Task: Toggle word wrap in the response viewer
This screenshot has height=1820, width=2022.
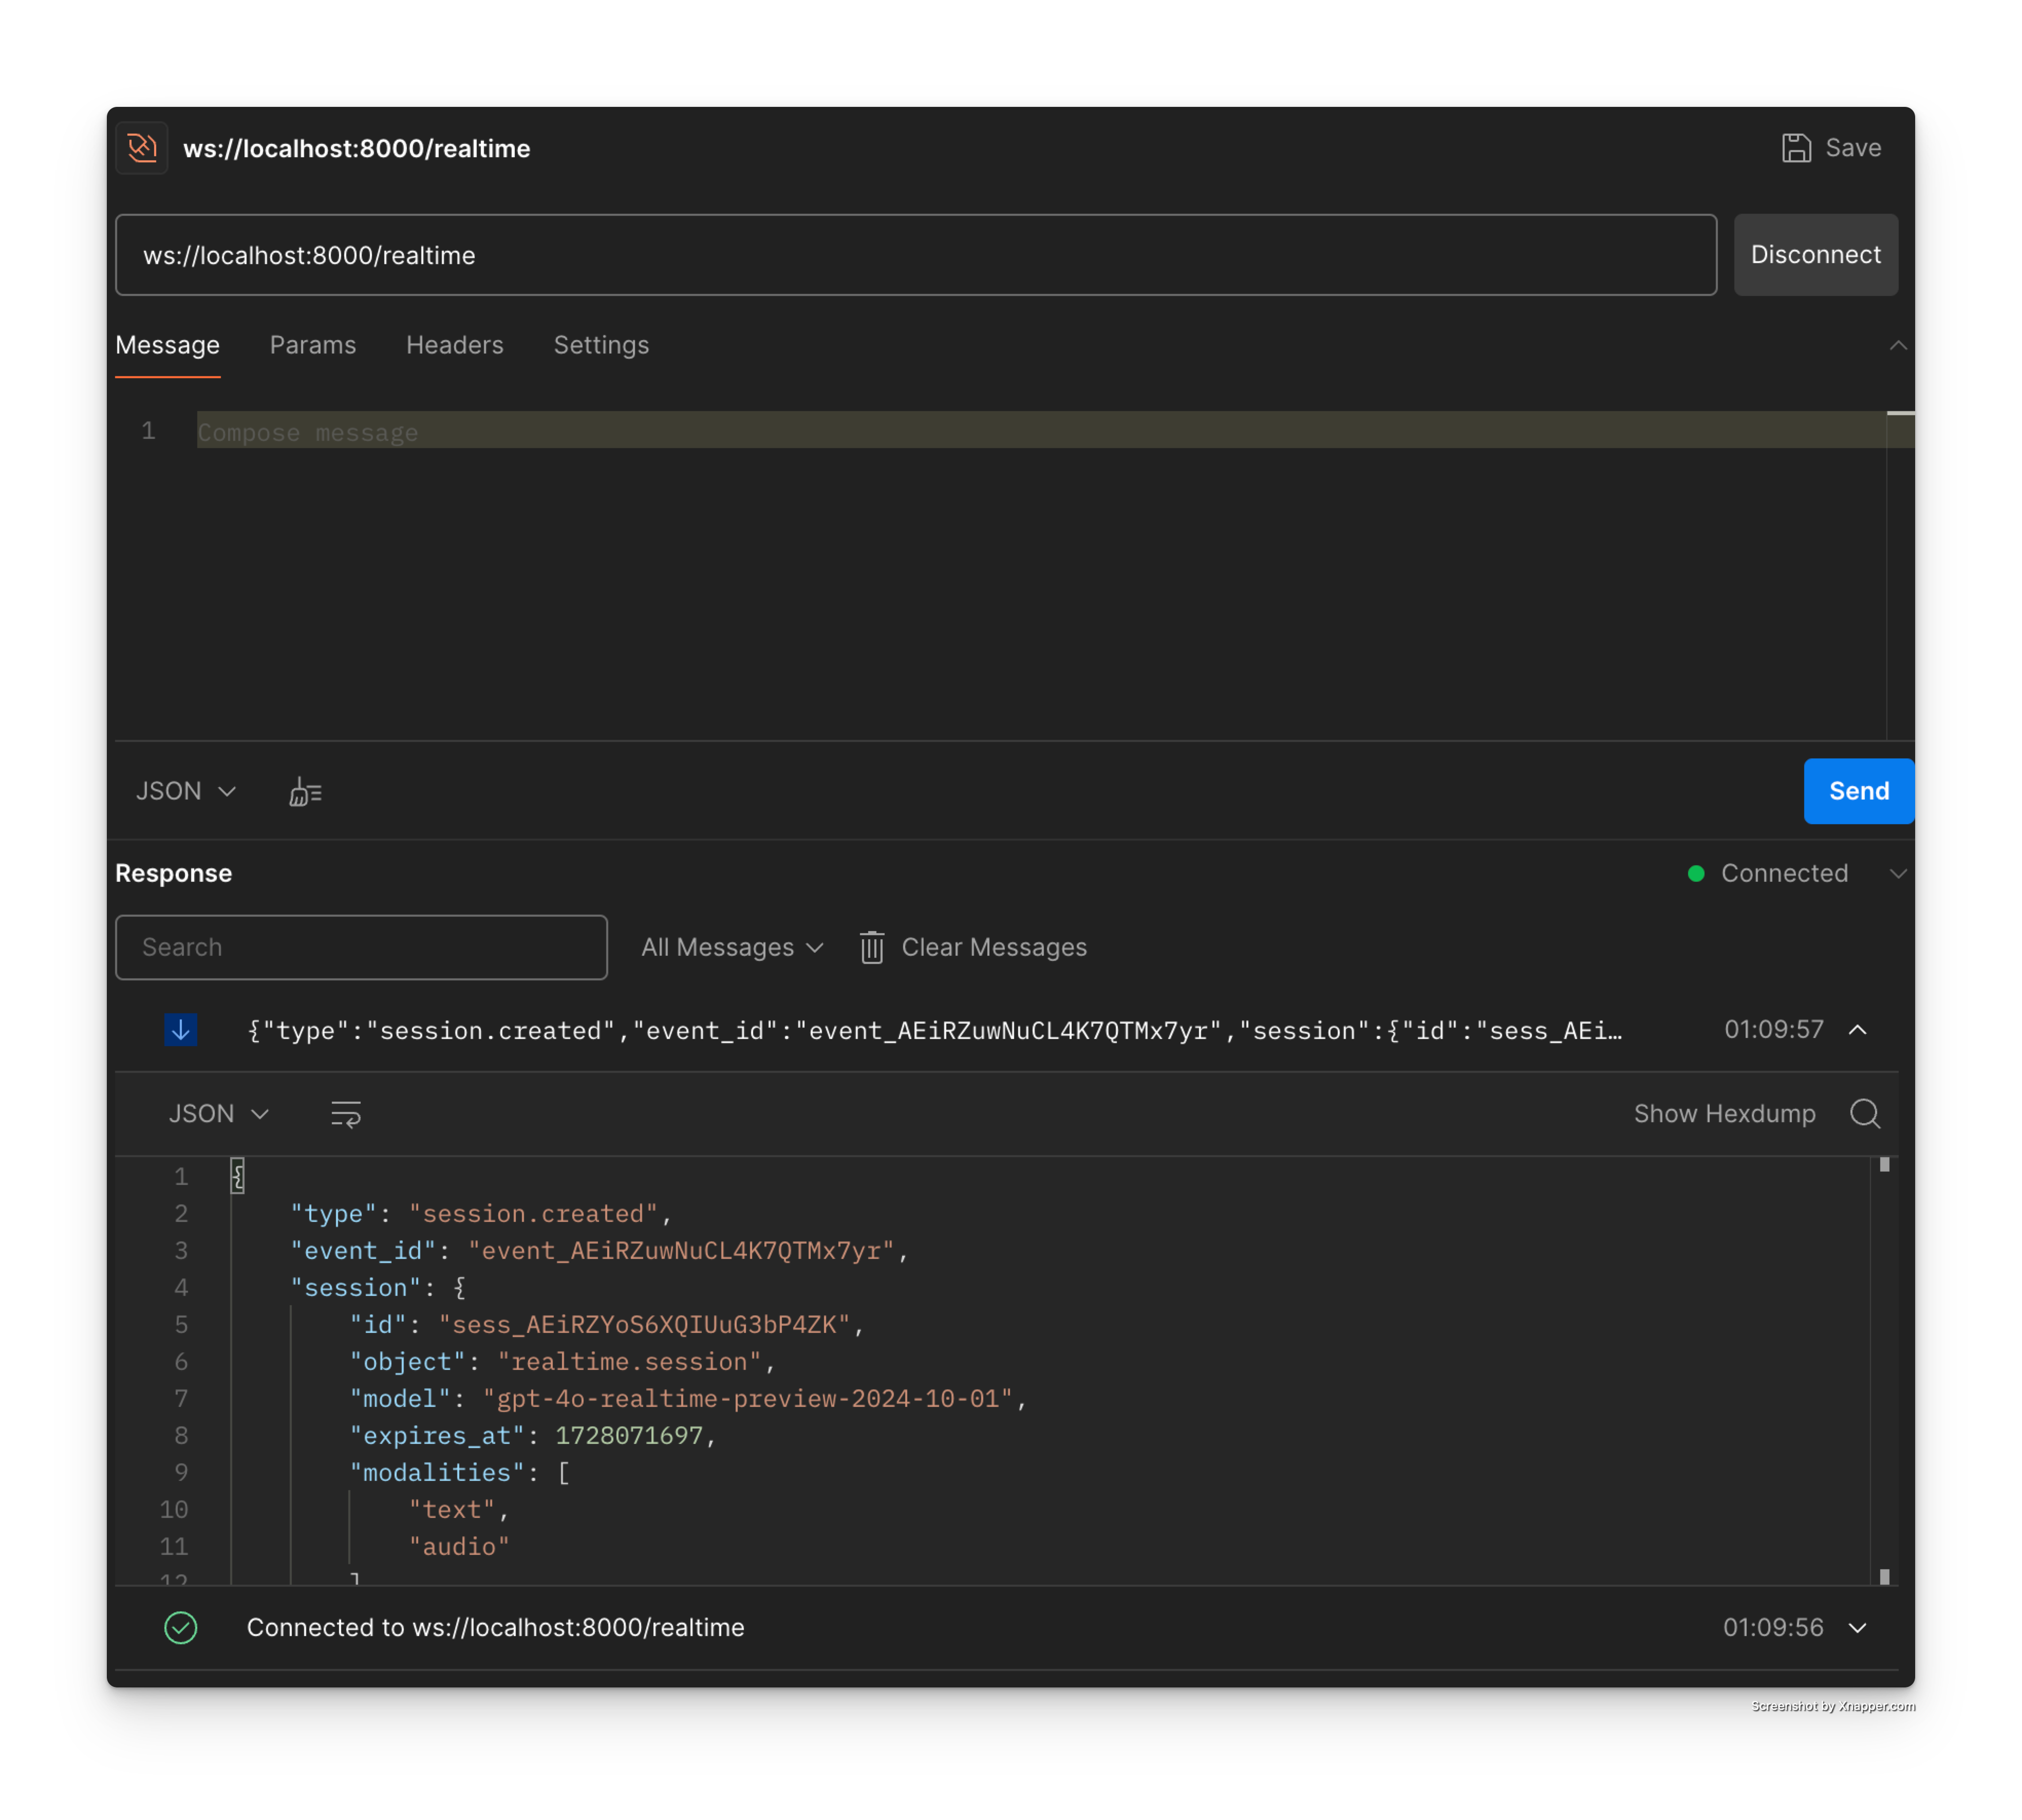Action: 346,1114
